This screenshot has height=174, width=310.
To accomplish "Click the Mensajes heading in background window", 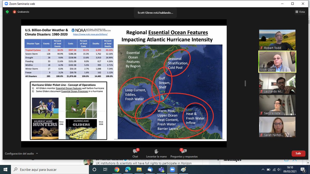I will click(x=233, y=160).
